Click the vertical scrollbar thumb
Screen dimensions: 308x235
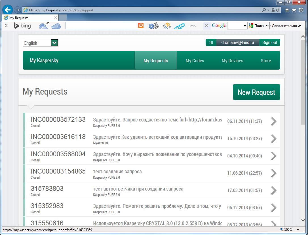point(303,82)
